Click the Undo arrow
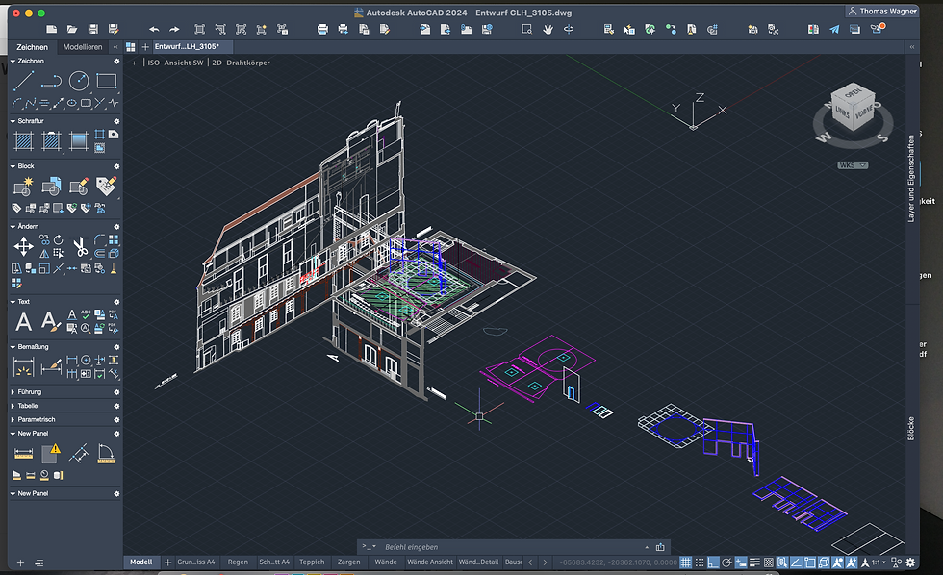The width and height of the screenshot is (943, 575). [x=154, y=29]
